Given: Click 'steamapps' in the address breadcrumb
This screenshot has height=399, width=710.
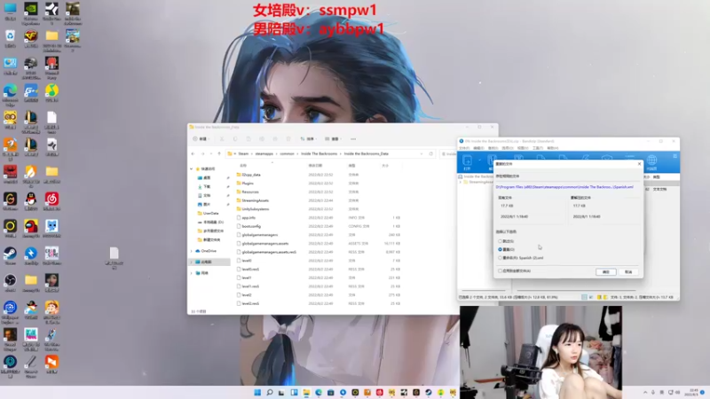Looking at the screenshot, I should pos(264,153).
